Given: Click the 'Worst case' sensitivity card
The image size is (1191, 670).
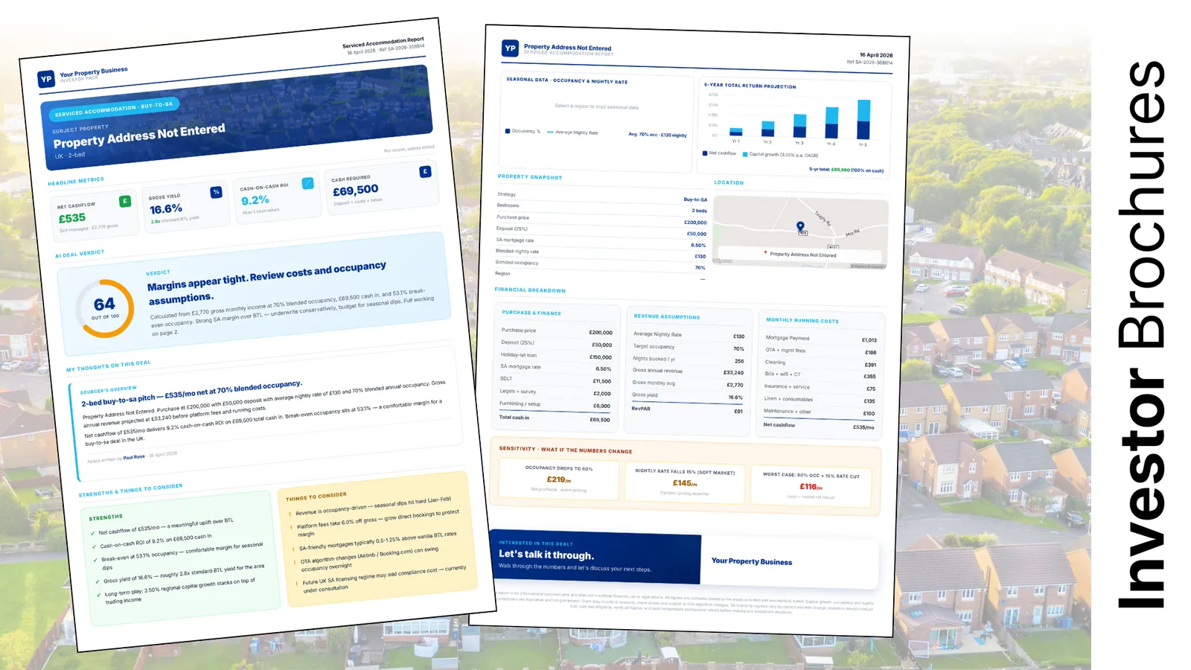Looking at the screenshot, I should point(811,485).
